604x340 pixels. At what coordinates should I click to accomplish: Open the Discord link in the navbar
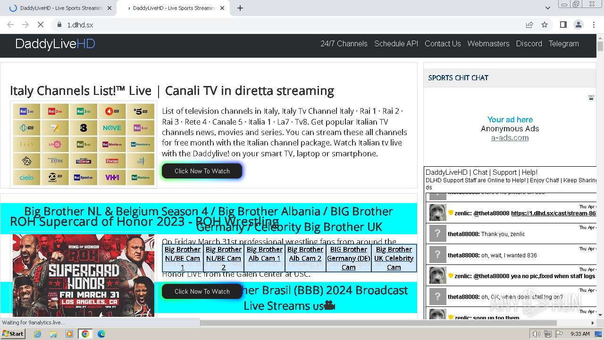[x=529, y=43]
